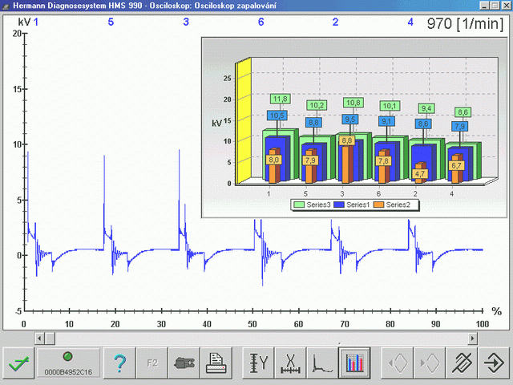Screen dimensions: 513x385
Task: Select cylinder 5 label above waveform
Action: pos(111,22)
